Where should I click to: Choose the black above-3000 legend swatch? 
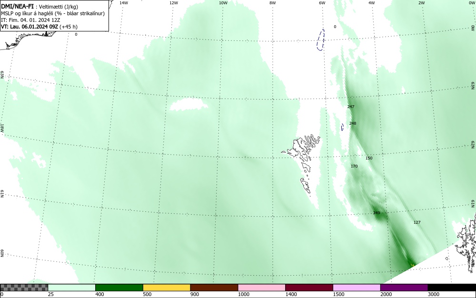coord(452,288)
